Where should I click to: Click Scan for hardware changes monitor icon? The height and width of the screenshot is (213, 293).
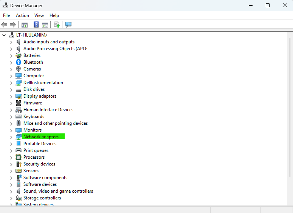(x=68, y=25)
